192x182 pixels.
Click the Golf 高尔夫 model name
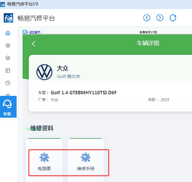(69, 76)
